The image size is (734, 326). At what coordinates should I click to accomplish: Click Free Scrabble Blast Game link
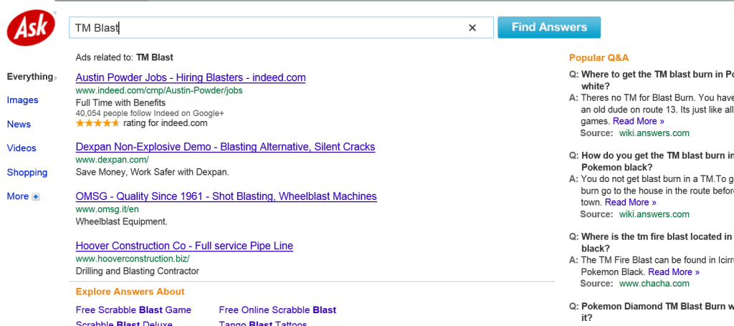(x=133, y=310)
